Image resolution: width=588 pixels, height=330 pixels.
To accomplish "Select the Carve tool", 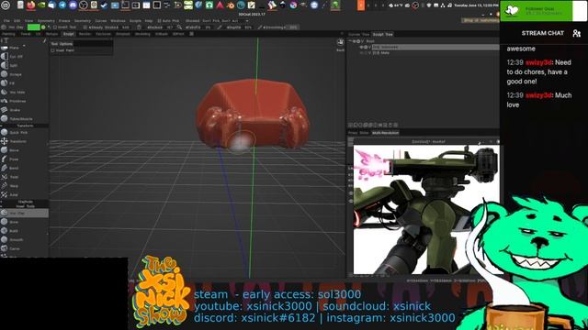I will [11, 248].
